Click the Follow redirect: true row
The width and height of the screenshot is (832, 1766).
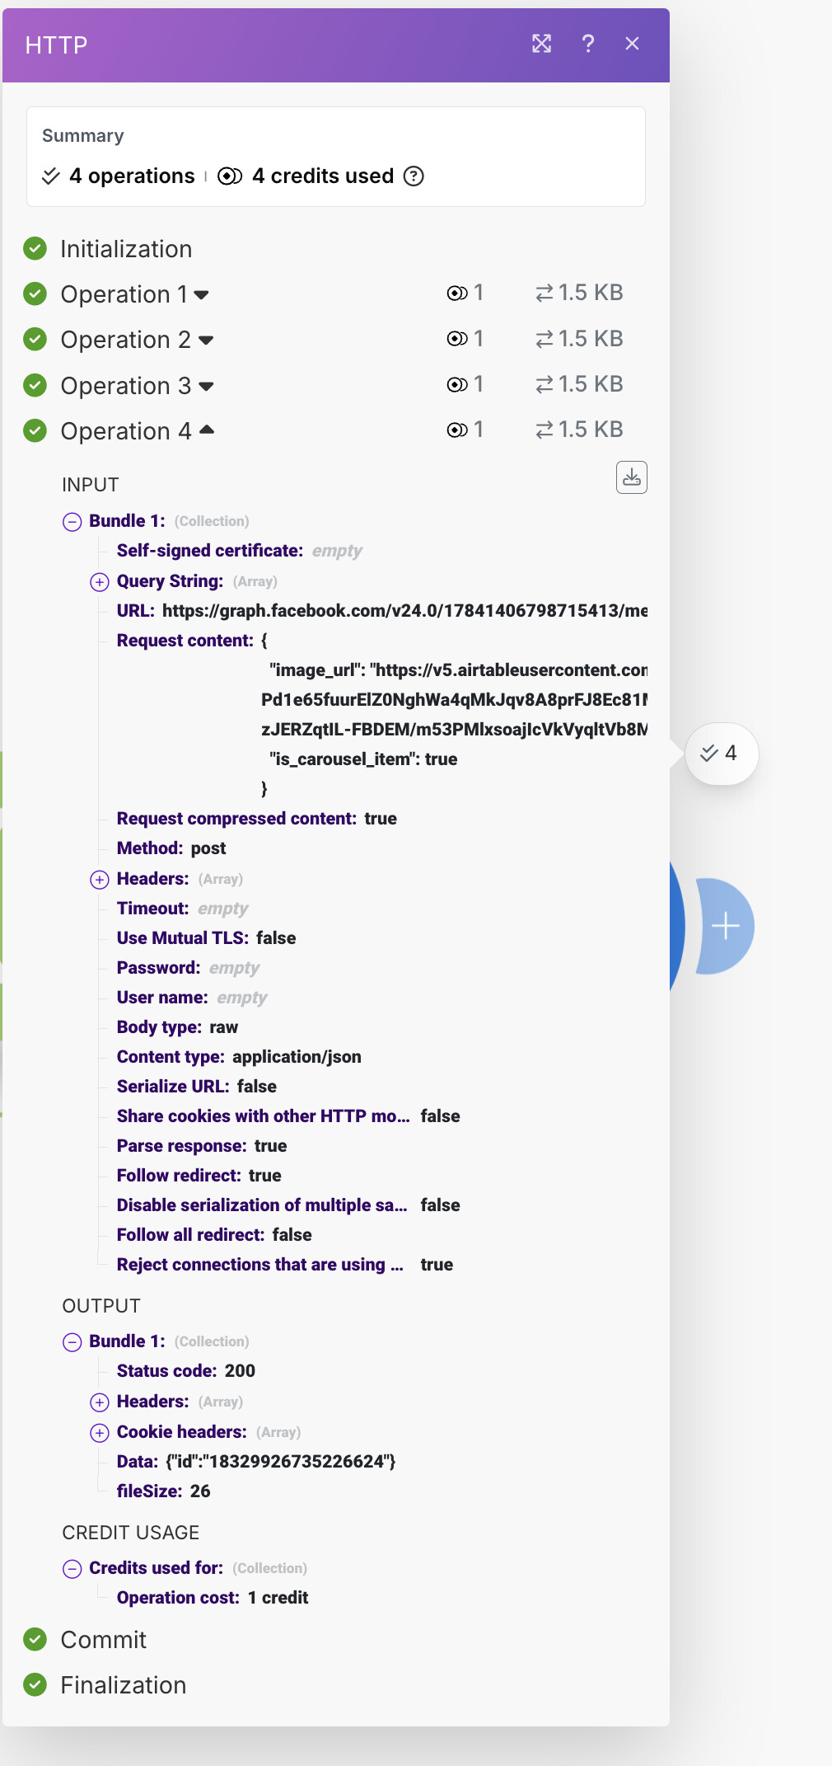point(199,1176)
